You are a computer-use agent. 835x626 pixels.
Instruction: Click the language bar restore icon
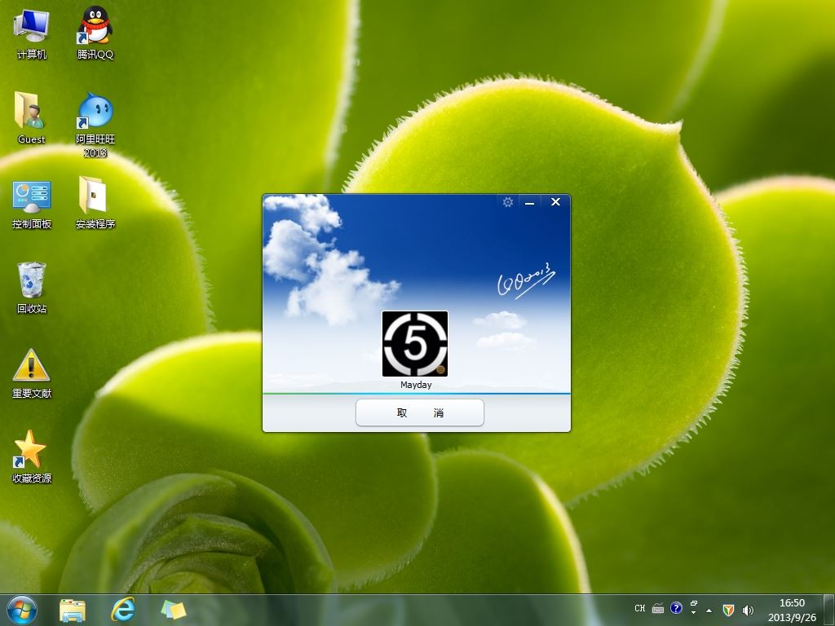[x=693, y=604]
